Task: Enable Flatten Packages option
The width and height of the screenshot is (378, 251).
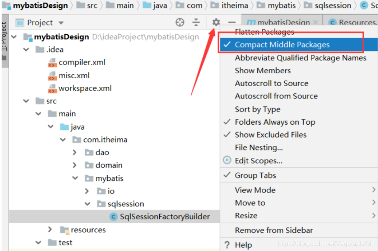Action: pyautogui.click(x=299, y=32)
